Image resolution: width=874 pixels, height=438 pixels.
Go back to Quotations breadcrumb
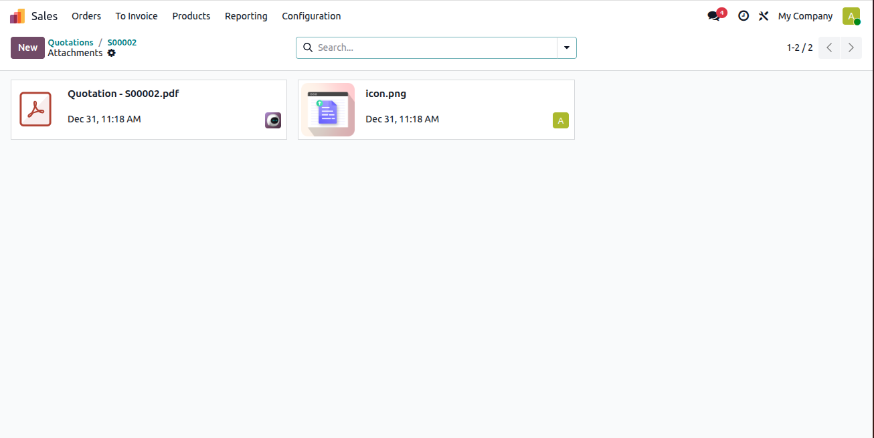tap(71, 42)
